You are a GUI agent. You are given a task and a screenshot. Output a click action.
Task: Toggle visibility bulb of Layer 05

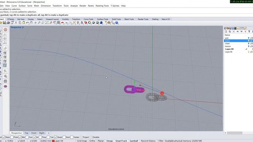pos(249,52)
